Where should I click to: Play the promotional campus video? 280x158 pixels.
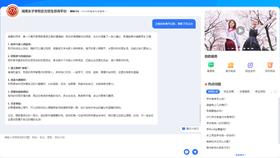(240, 31)
